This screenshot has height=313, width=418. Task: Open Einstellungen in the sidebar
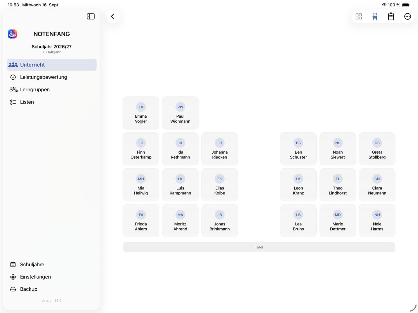[x=52, y=277]
